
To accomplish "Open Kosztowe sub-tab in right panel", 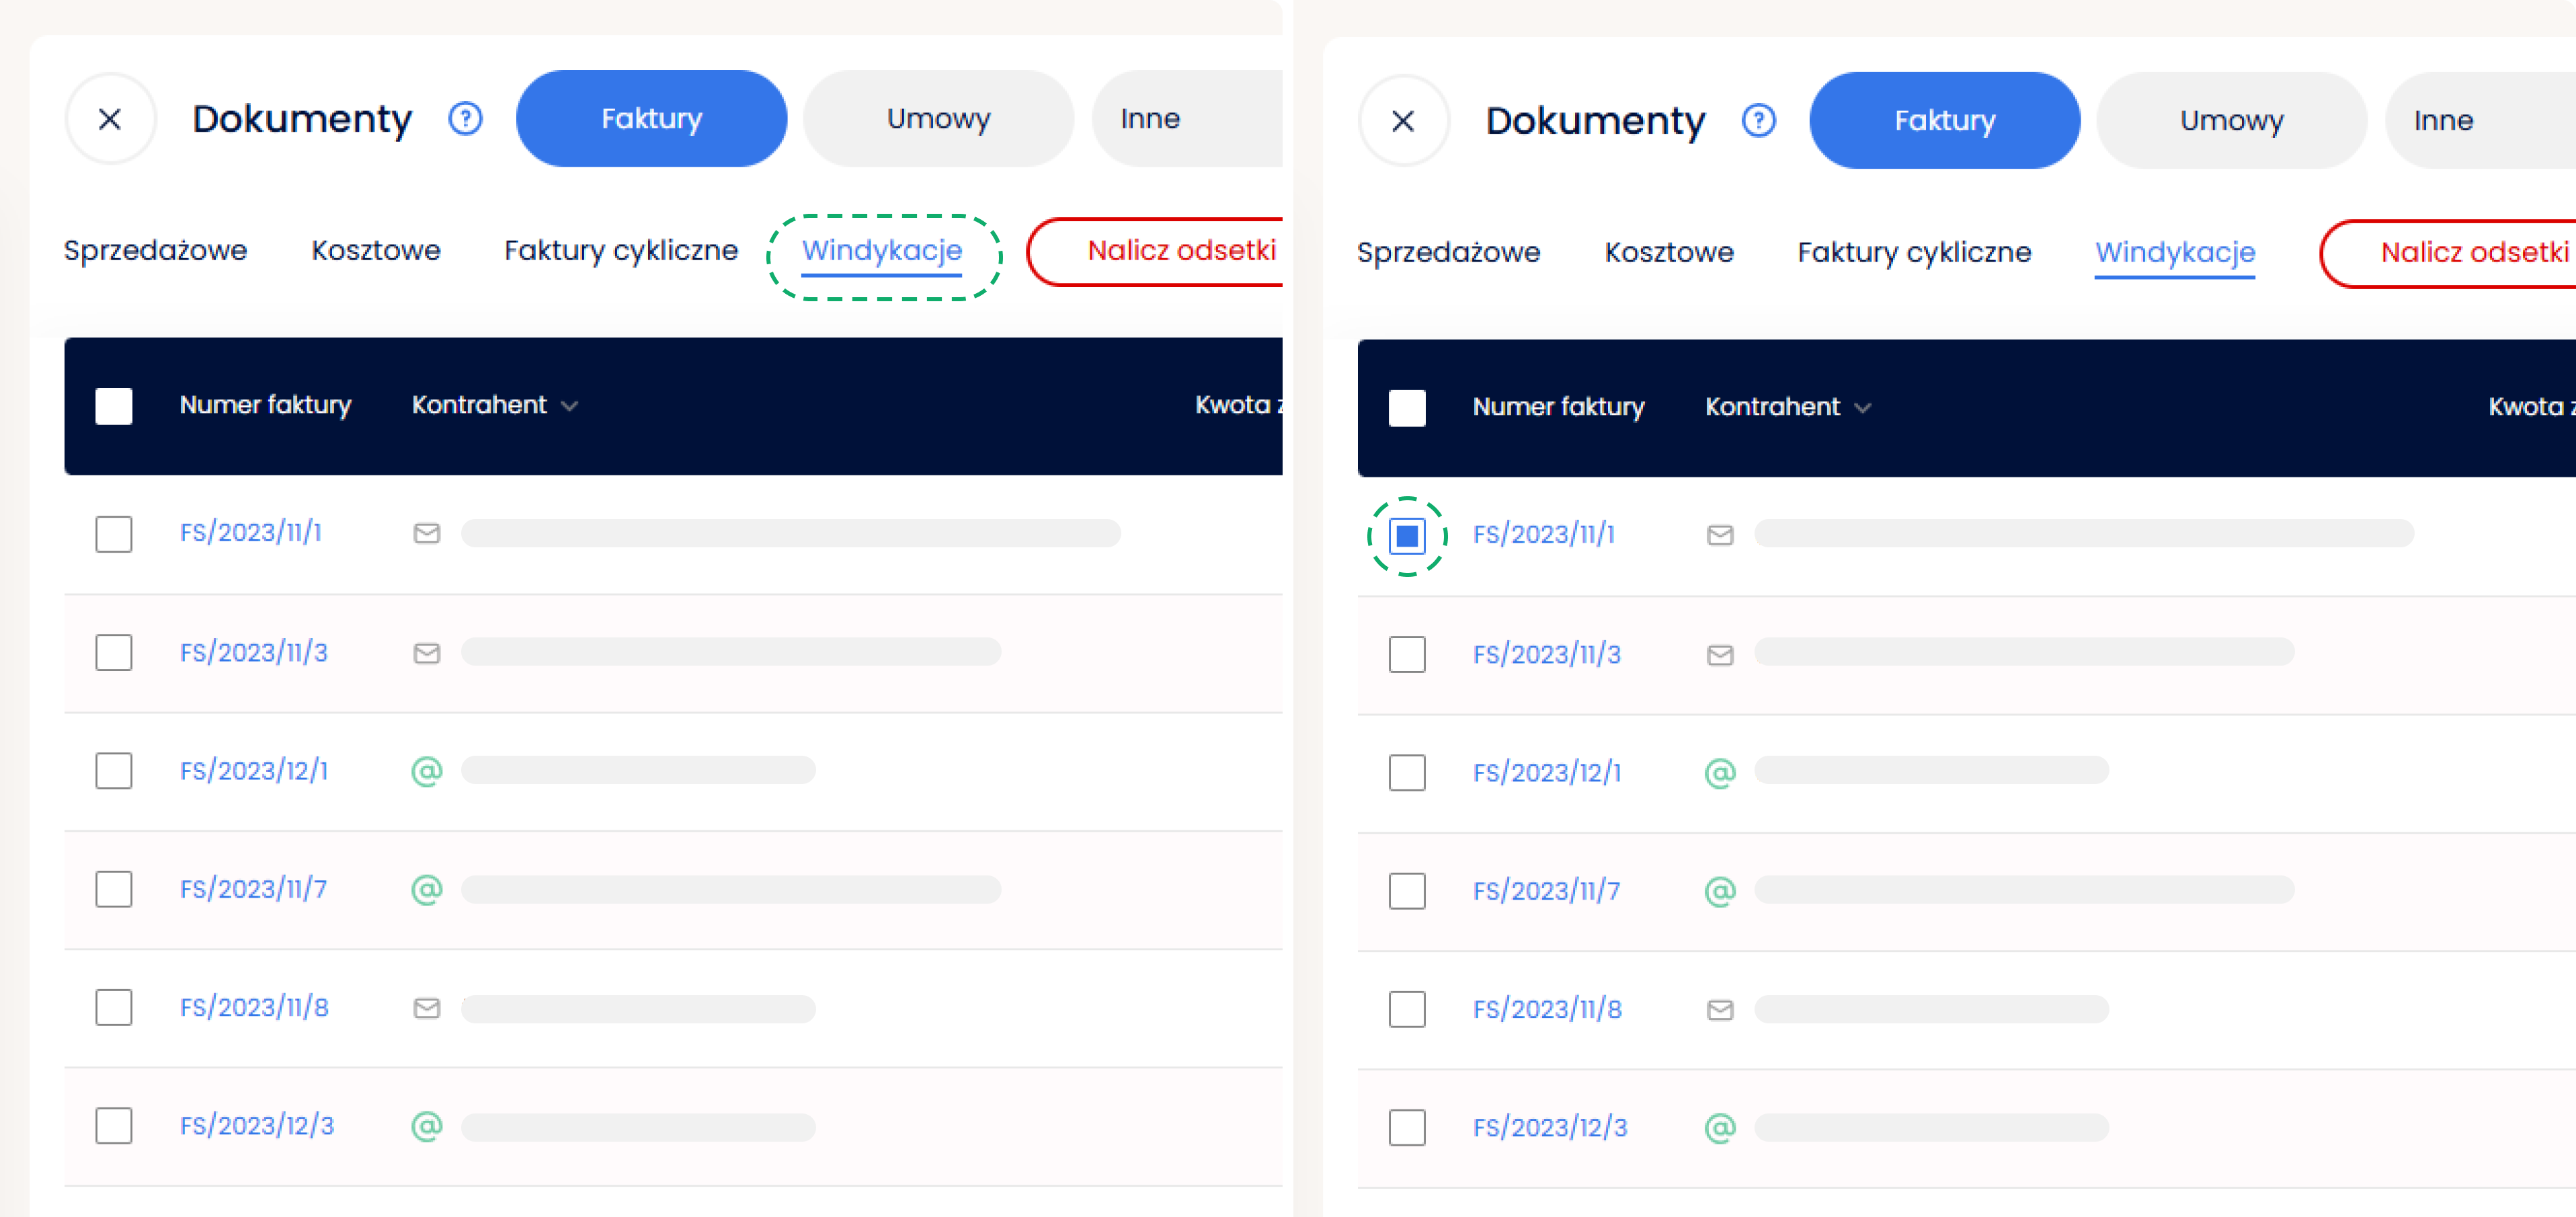I will (x=1668, y=252).
